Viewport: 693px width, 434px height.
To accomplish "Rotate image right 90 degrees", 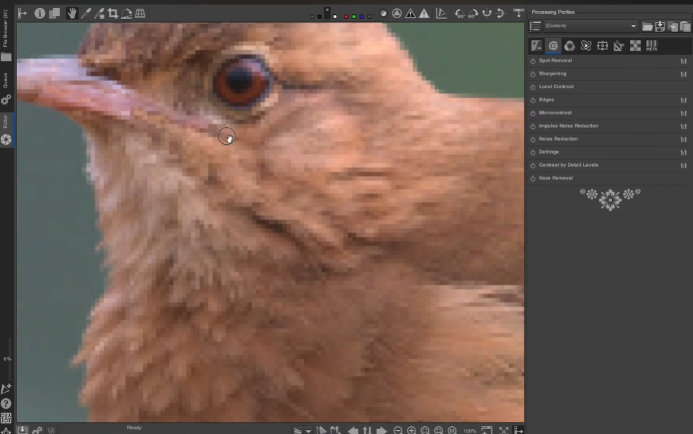I will pos(473,13).
